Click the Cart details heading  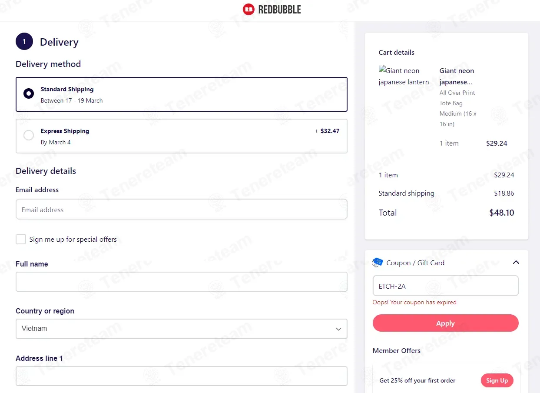[x=396, y=52]
